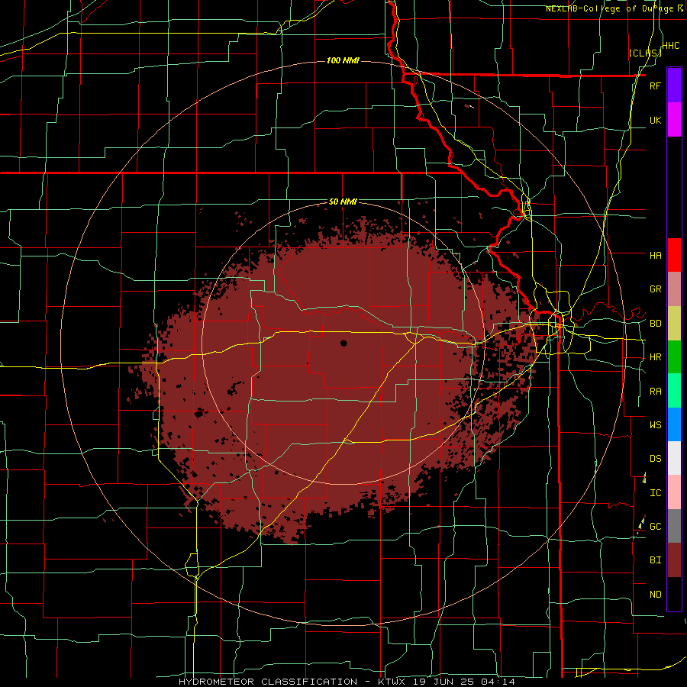Click the 04:14 timestamp
The image size is (687, 687).
click(x=500, y=682)
